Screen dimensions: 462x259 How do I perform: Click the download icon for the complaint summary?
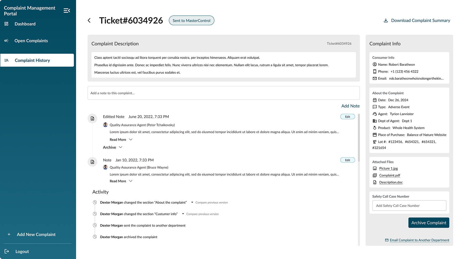click(386, 21)
